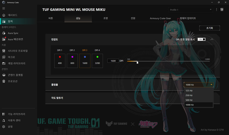Switch to the 조명 lighting tab

tap(106, 18)
